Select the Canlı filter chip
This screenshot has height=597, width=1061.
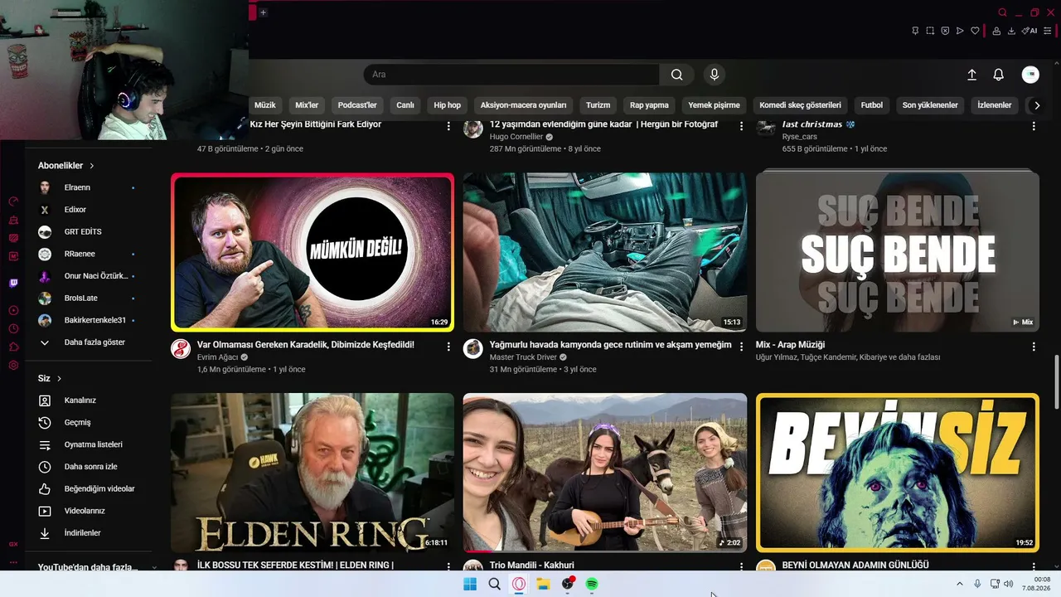tap(405, 105)
